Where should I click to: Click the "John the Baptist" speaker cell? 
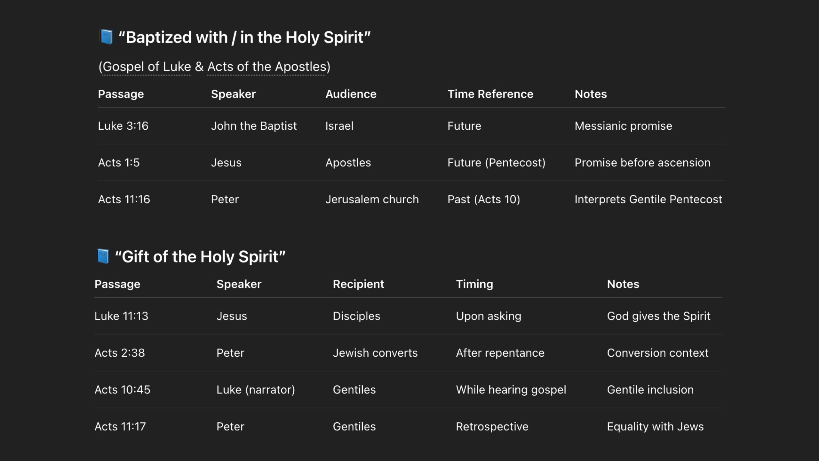point(254,126)
